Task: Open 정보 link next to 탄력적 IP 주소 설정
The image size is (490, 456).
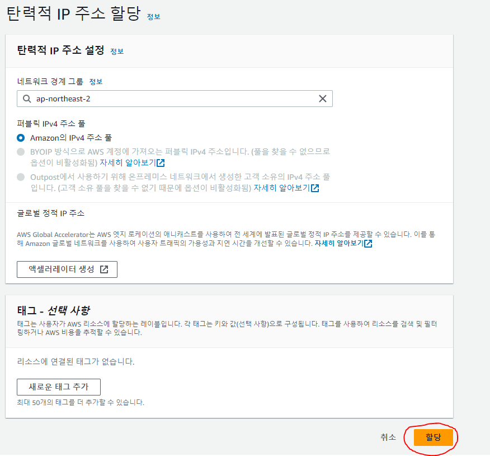Action: tap(117, 52)
